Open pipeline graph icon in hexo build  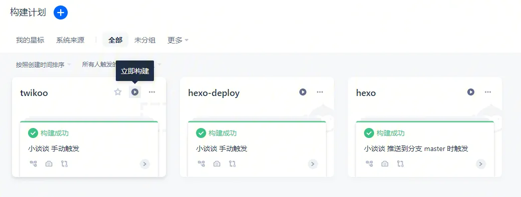(x=369, y=163)
